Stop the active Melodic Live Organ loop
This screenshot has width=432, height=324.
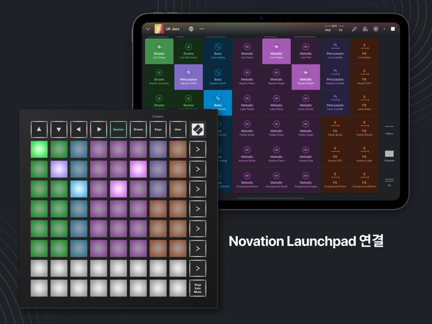[276, 51]
